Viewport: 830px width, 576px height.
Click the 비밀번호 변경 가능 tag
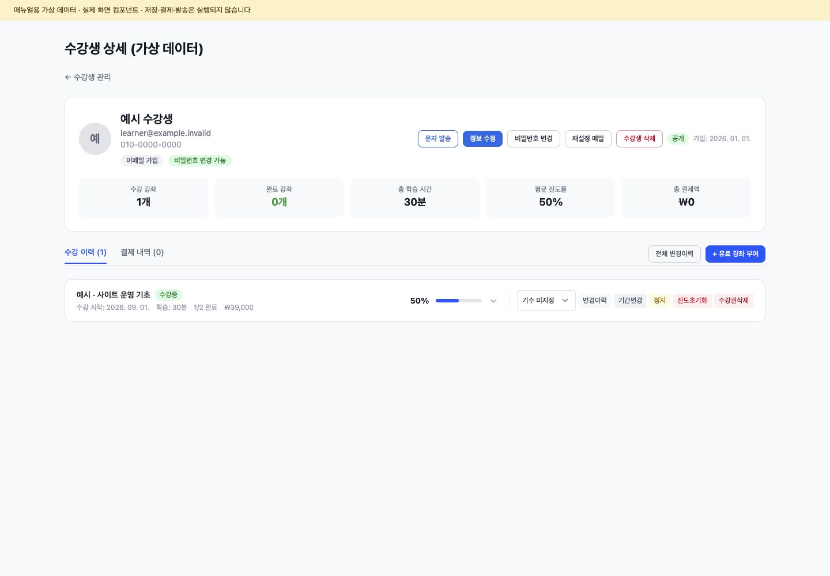tap(200, 161)
